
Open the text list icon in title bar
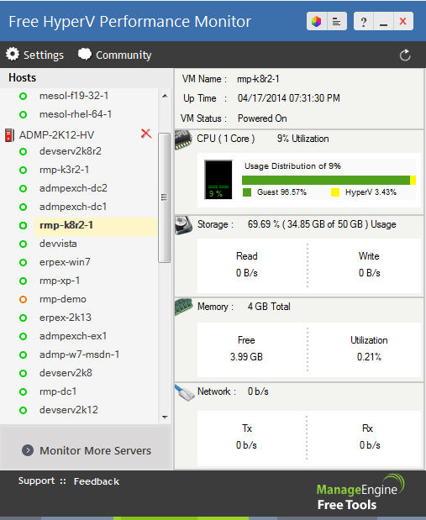point(337,22)
